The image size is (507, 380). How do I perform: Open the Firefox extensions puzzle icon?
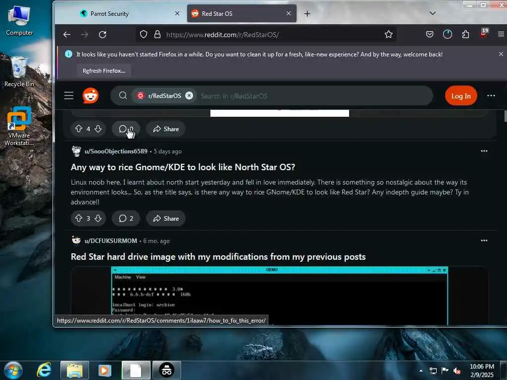click(465, 34)
